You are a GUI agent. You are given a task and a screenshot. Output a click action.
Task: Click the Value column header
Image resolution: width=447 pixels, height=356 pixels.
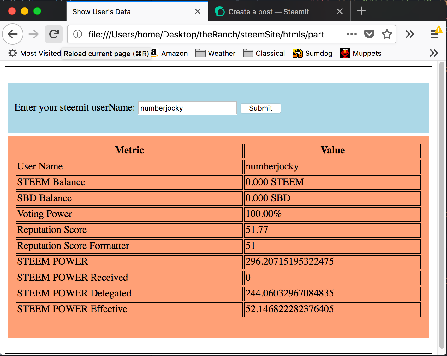(333, 150)
